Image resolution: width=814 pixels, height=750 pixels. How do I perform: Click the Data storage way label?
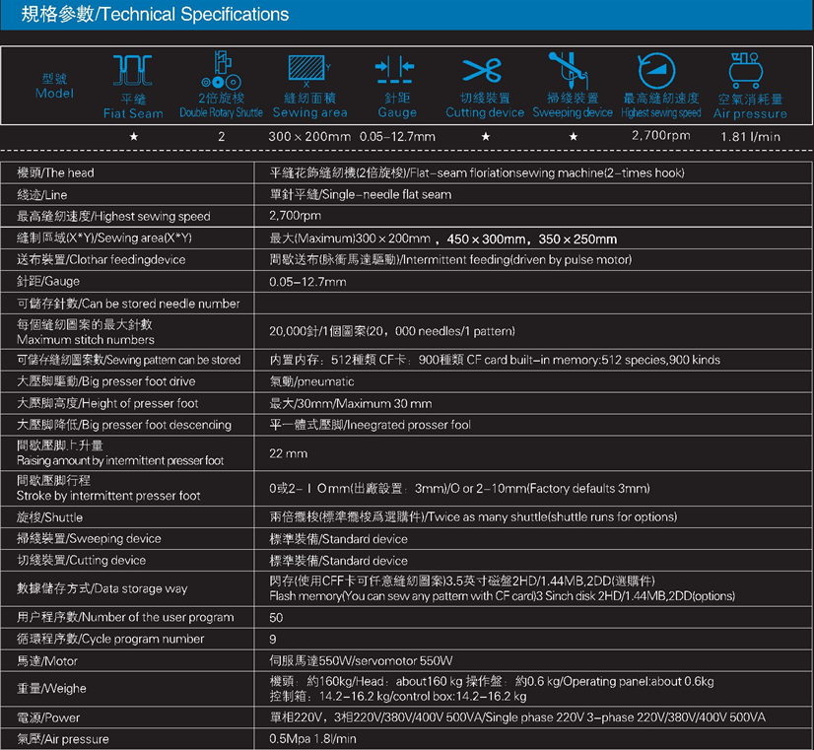(102, 588)
